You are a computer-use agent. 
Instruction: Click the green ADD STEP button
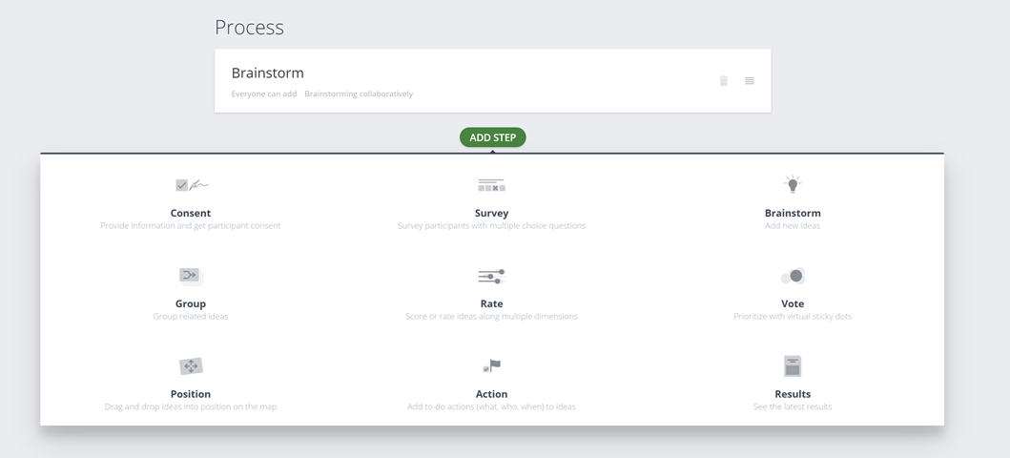[493, 137]
